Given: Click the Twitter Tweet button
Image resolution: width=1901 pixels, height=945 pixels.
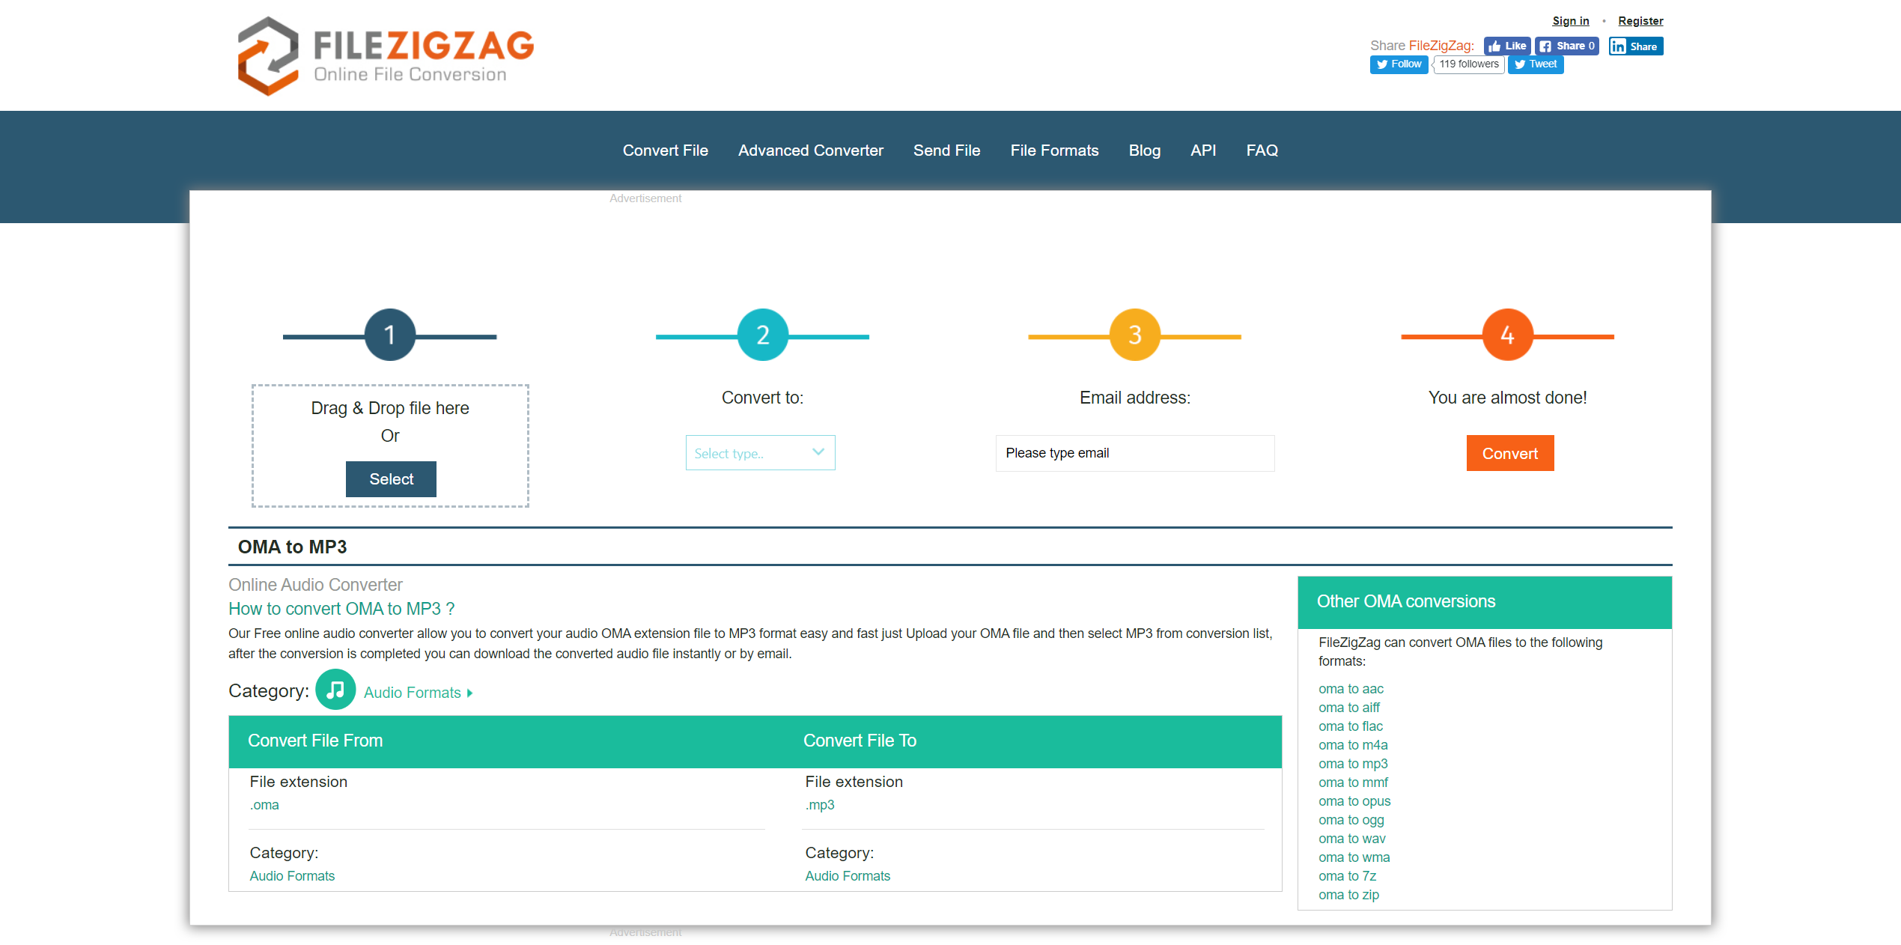Looking at the screenshot, I should [1535, 64].
